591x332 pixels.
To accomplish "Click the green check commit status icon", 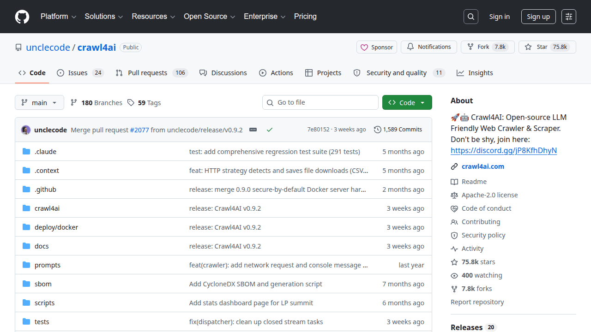I will click(x=270, y=130).
